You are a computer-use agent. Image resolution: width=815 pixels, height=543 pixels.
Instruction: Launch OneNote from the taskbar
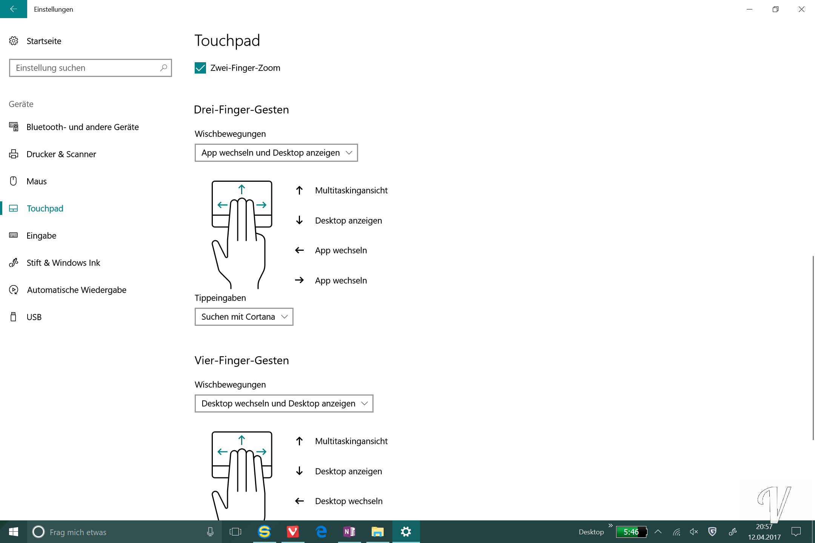(349, 532)
